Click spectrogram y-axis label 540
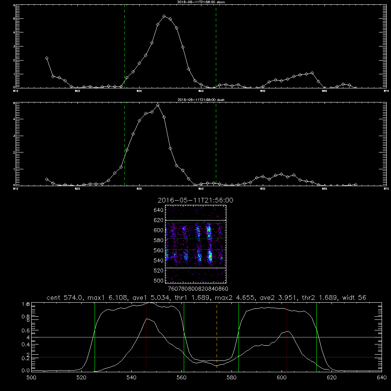391x391 pixels. [158, 260]
